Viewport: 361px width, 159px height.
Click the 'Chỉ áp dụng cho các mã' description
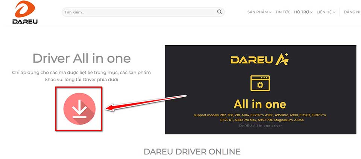tap(82, 76)
